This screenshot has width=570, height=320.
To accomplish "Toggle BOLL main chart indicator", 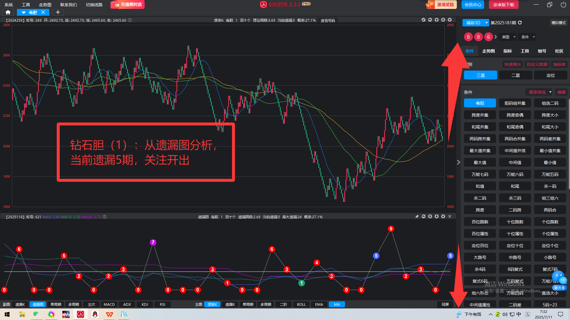I will pos(301,304).
